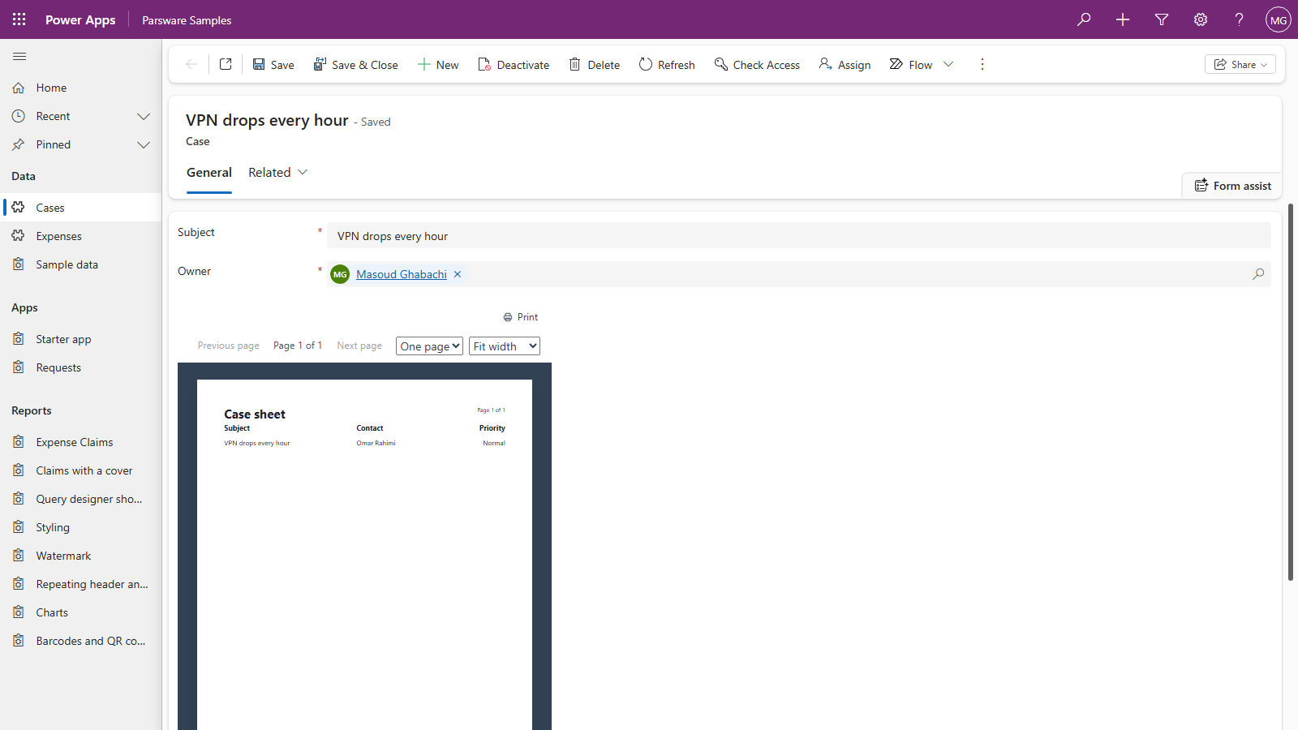Expand the Pinned section chevron
This screenshot has height=730, width=1298.
(144, 144)
